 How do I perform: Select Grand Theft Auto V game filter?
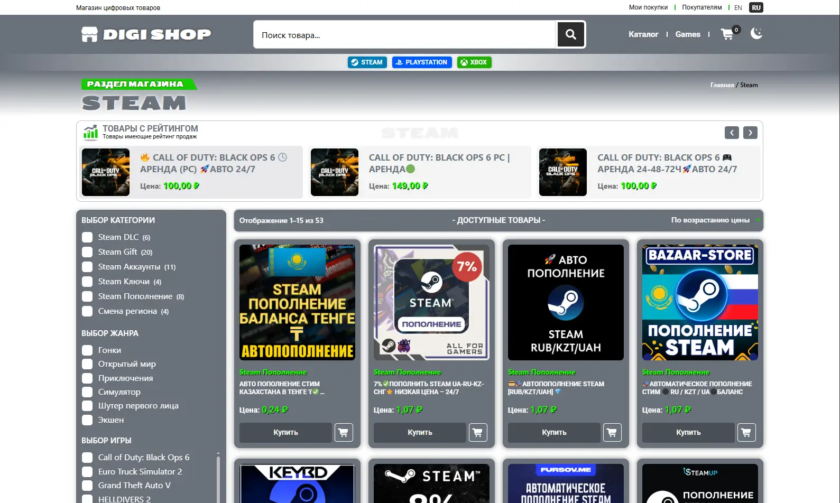87,486
